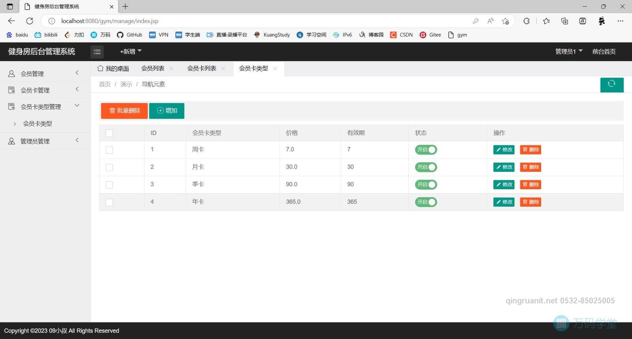632x339 pixels.
Task: Click 删除 for the 周卡 row
Action: tap(530, 150)
